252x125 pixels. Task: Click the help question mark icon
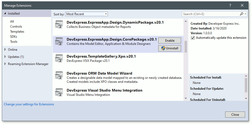pos(230,6)
